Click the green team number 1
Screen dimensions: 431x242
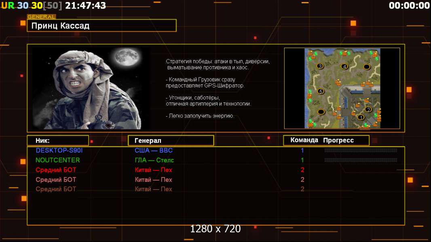(x=302, y=160)
